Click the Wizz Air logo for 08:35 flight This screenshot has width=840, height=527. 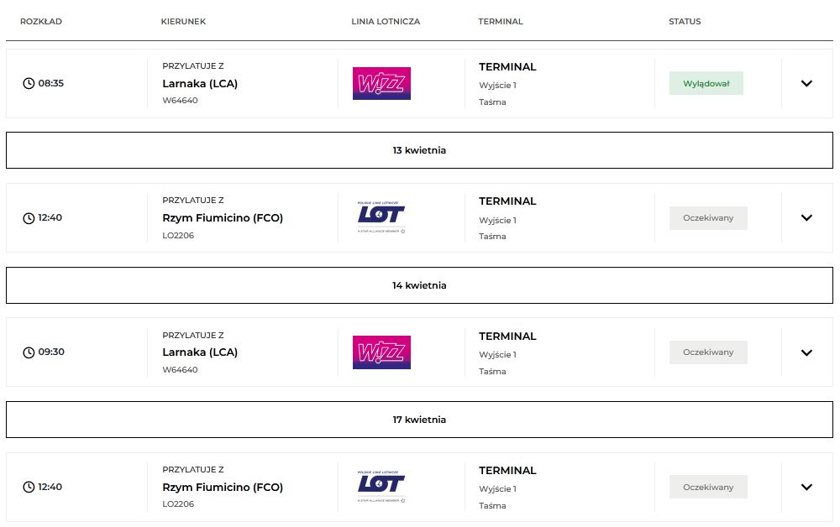pyautogui.click(x=381, y=83)
